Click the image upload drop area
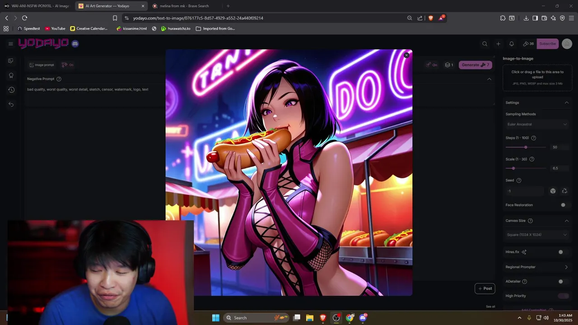 537,78
